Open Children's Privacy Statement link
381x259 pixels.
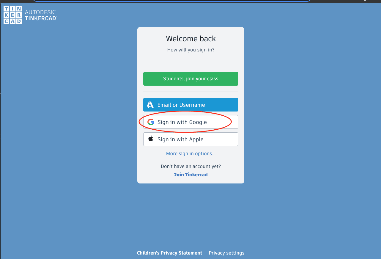[x=169, y=253]
